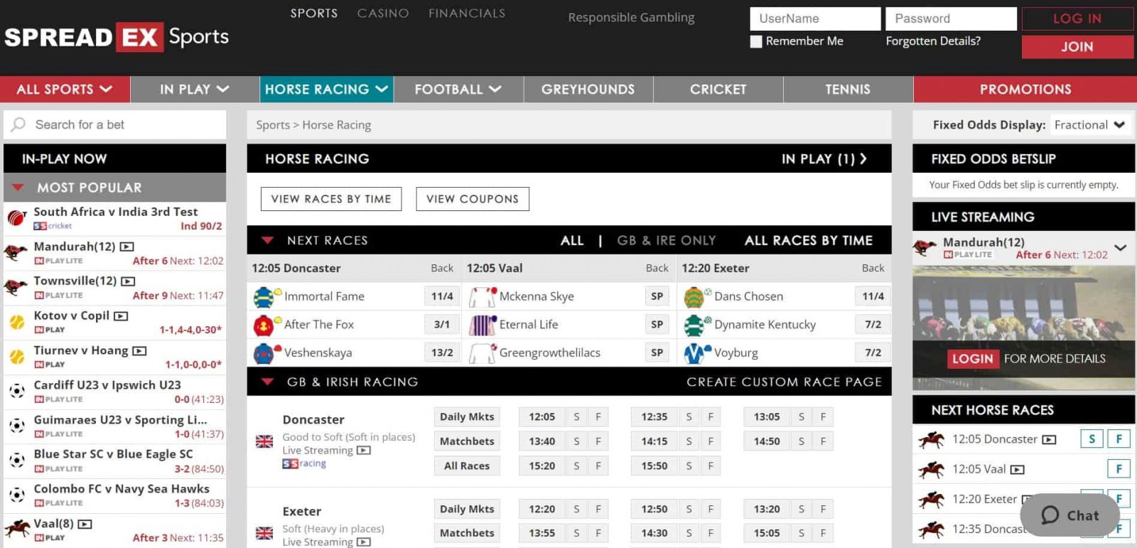Screen dimensions: 1137x548
Task: Click cricket ball icon for South Africa v India
Action: point(16,217)
